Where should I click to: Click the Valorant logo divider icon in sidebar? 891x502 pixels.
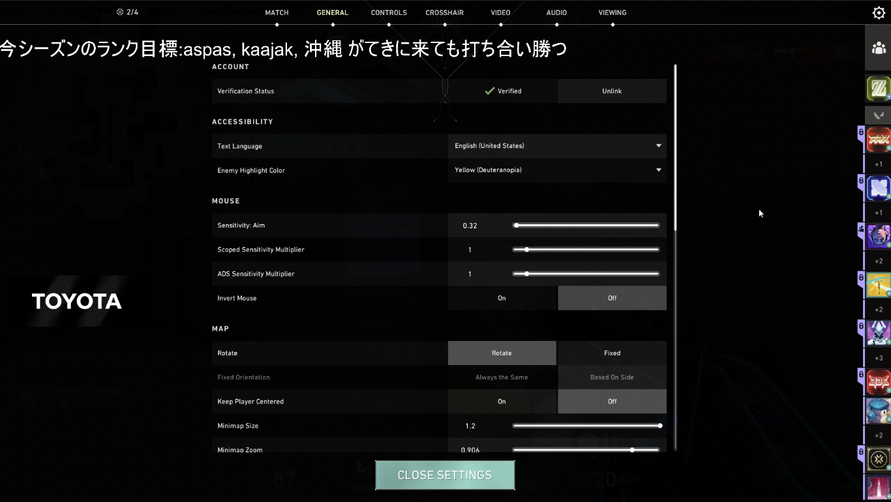pos(879,115)
